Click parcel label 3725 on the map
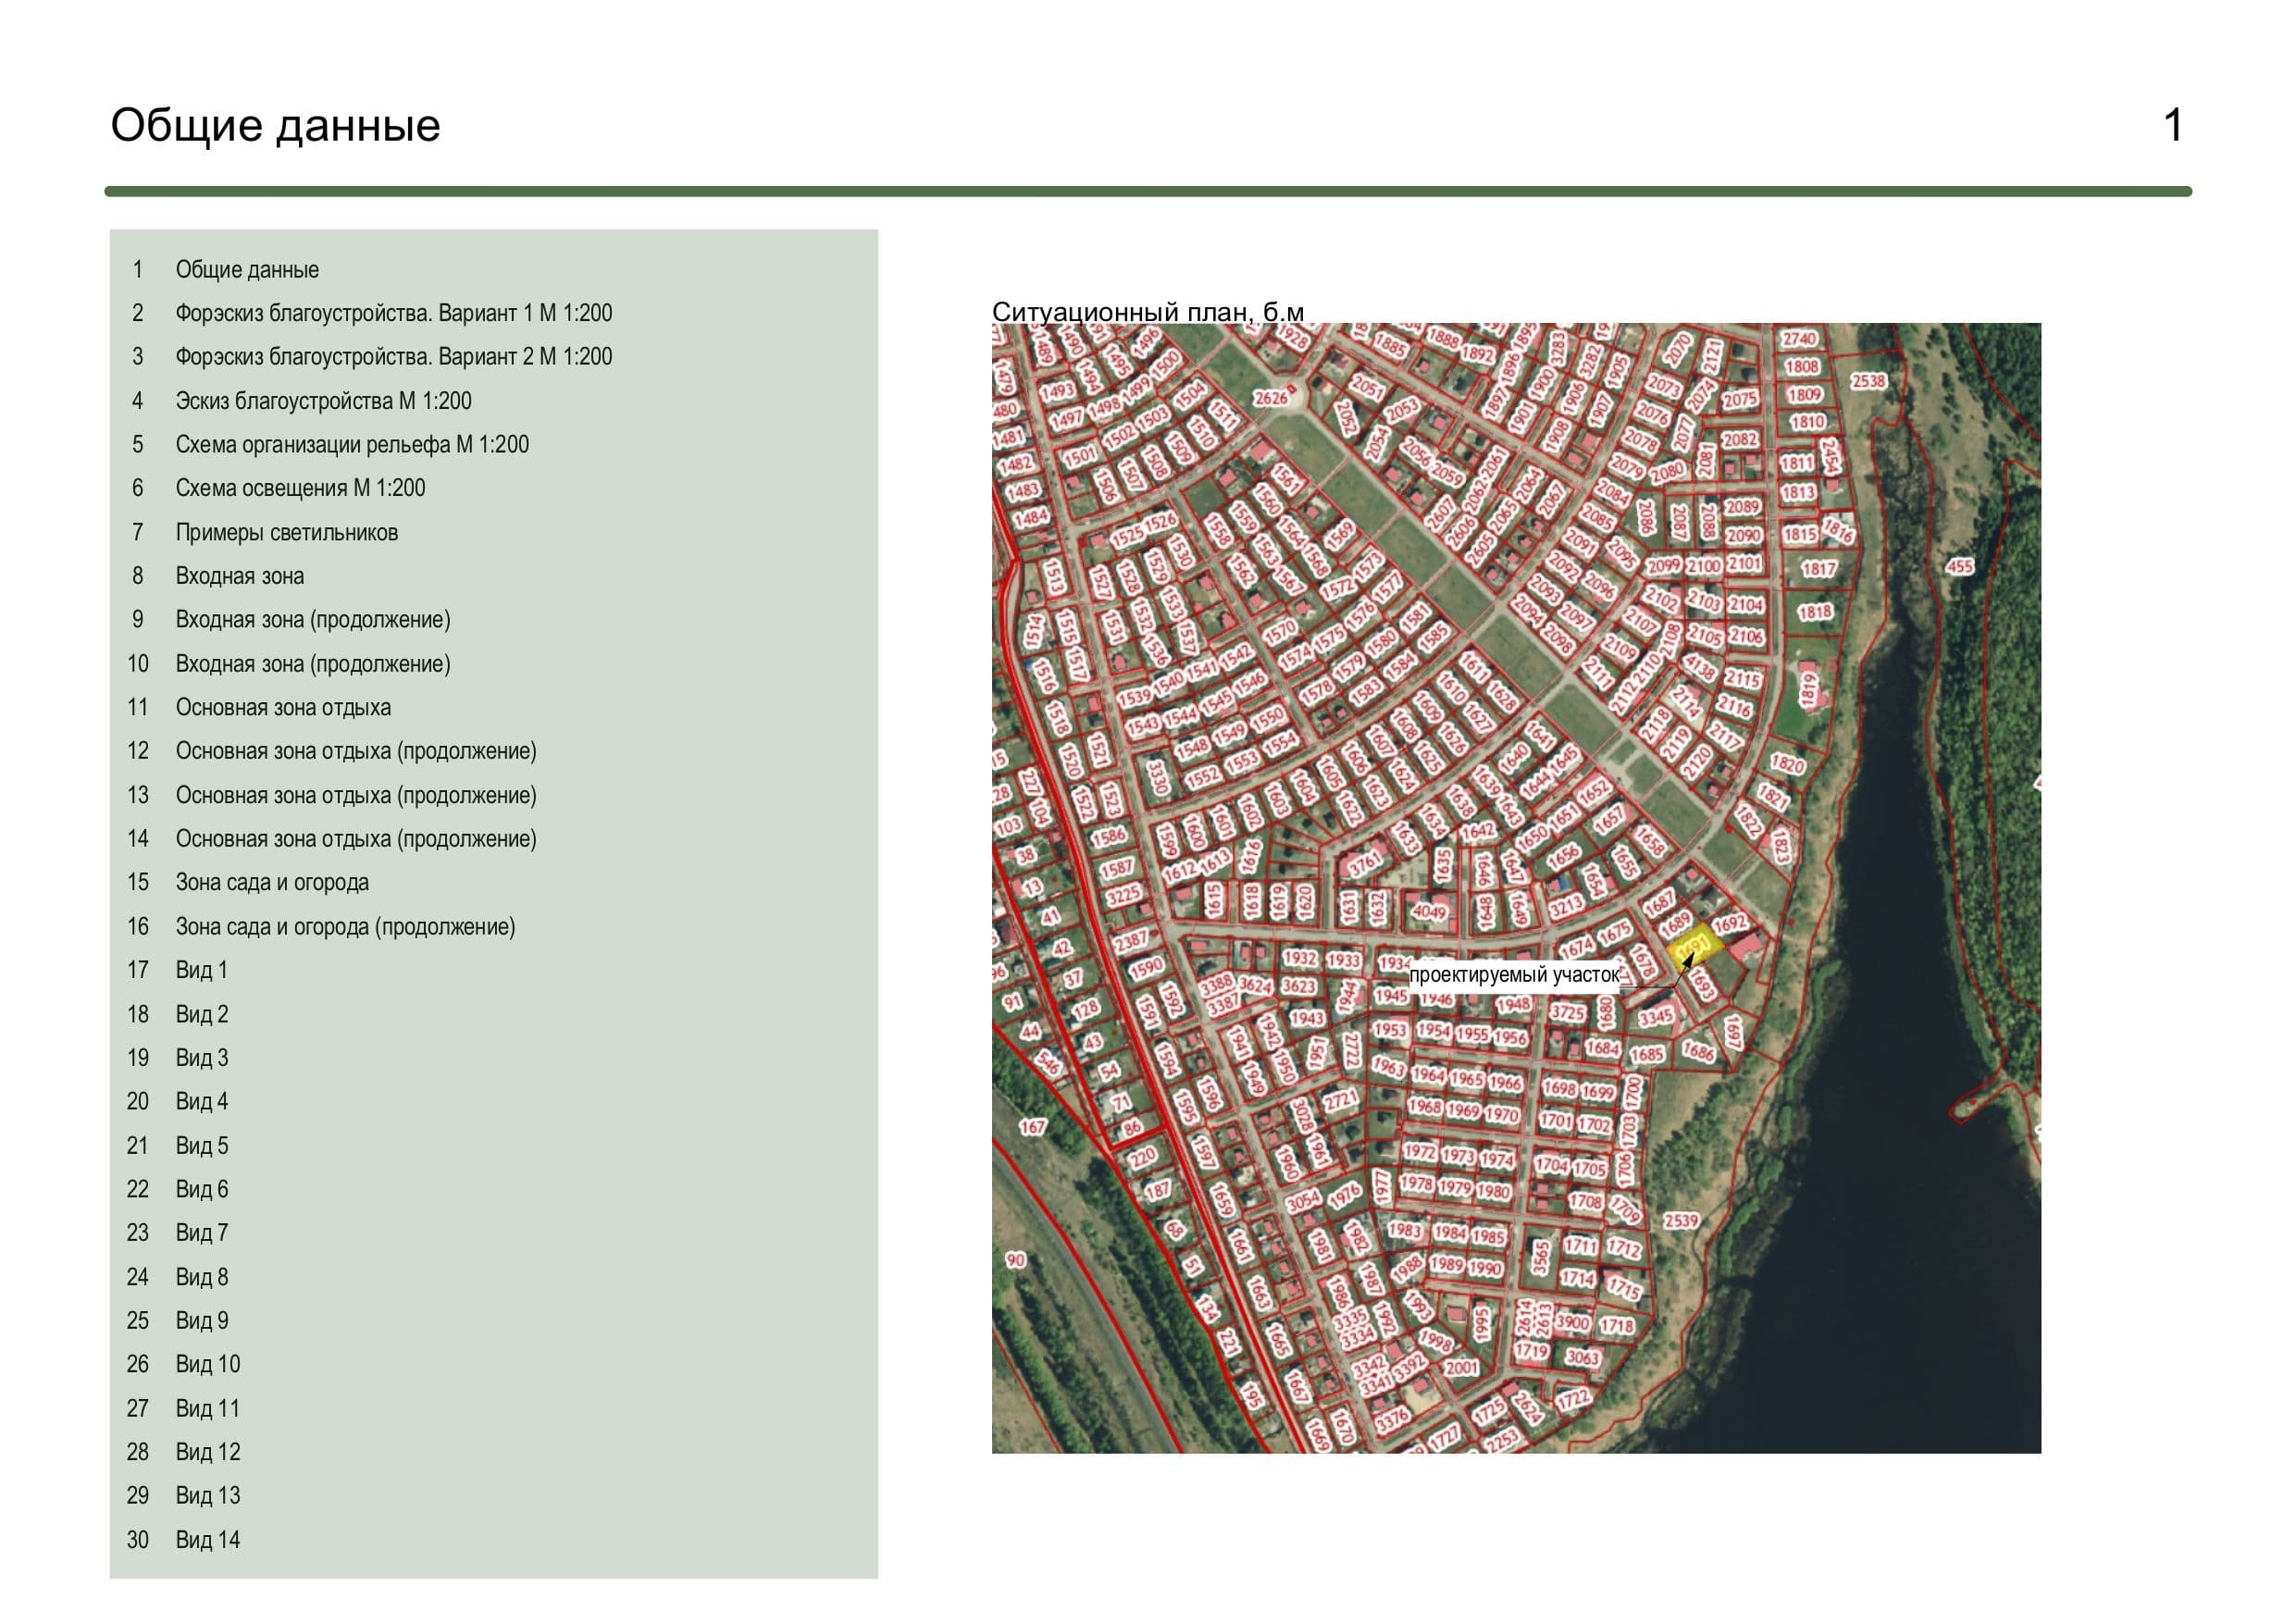Screen dimensions: 2296x1623 click(x=1567, y=1012)
